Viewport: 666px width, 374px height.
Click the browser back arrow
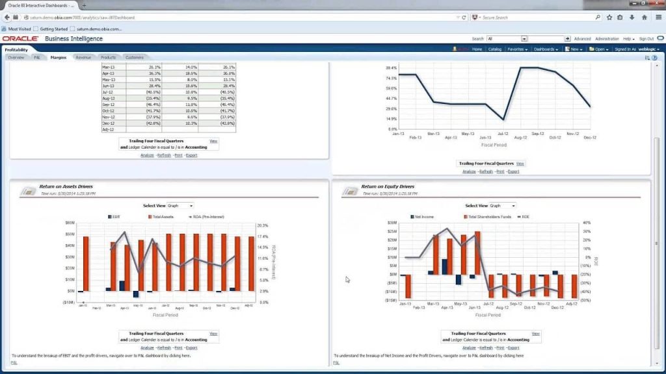pos(7,18)
